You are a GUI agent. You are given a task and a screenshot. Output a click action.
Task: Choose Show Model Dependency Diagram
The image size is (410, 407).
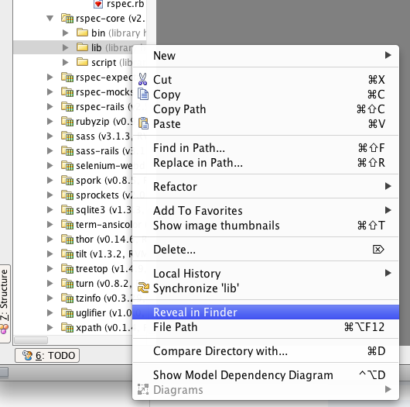265,374
